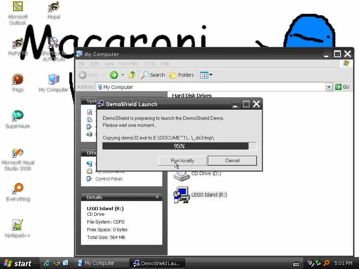Viewport: 359px width, 269px height.
Task: Open the Notepad++ desktop shortcut
Action: tap(18, 228)
